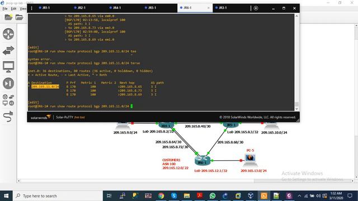358x201 pixels.
Task: Click the 209.165.8.40/30 link label
Action: (x=197, y=126)
